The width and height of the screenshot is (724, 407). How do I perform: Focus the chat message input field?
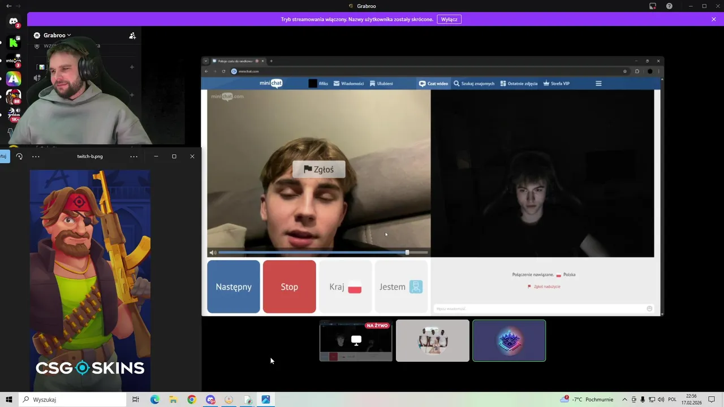[x=539, y=309]
